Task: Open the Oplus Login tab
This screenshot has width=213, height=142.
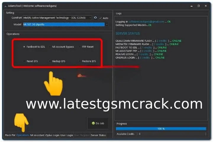Action: click(x=52, y=135)
